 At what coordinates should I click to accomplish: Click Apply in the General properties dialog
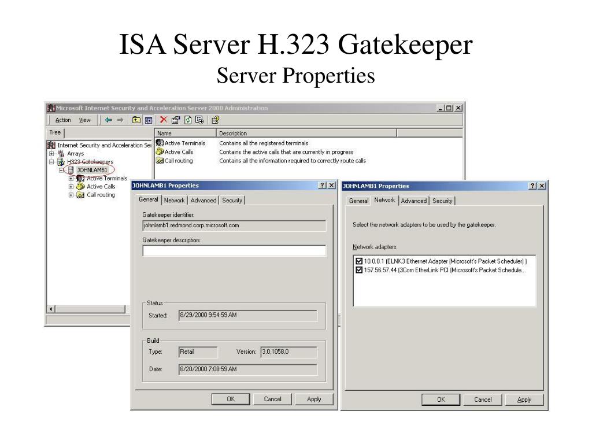(314, 399)
